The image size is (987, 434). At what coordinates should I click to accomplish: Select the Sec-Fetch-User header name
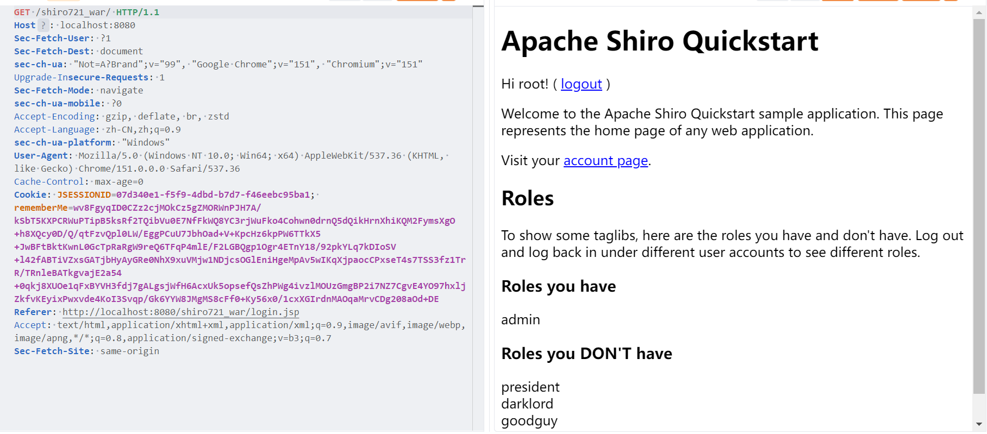pos(52,39)
